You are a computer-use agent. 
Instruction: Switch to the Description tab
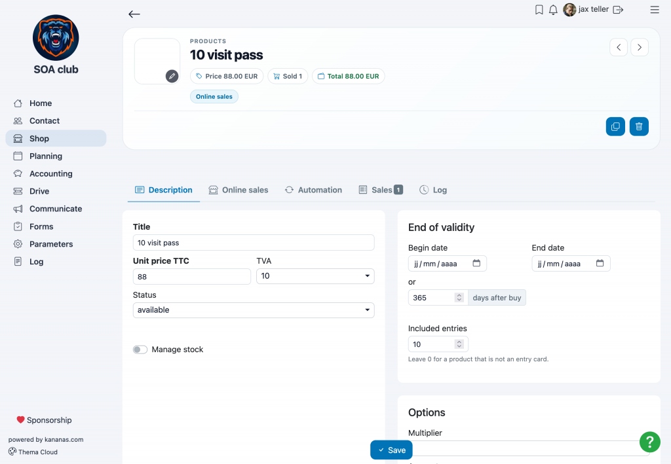click(x=163, y=190)
